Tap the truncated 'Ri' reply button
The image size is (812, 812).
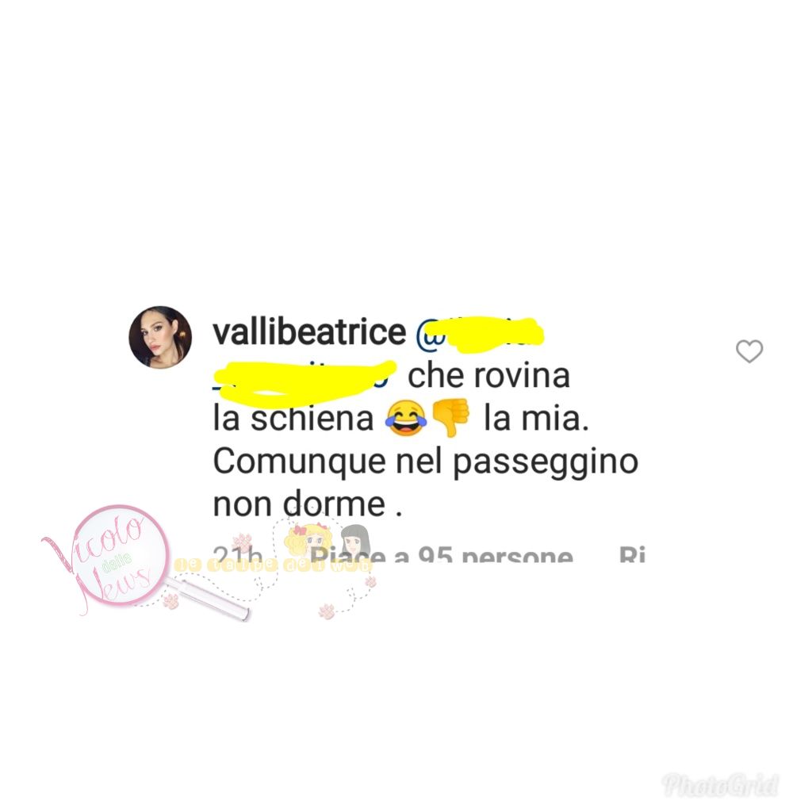632,554
